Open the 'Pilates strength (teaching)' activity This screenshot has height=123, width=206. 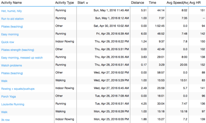pyautogui.click(x=18, y=50)
